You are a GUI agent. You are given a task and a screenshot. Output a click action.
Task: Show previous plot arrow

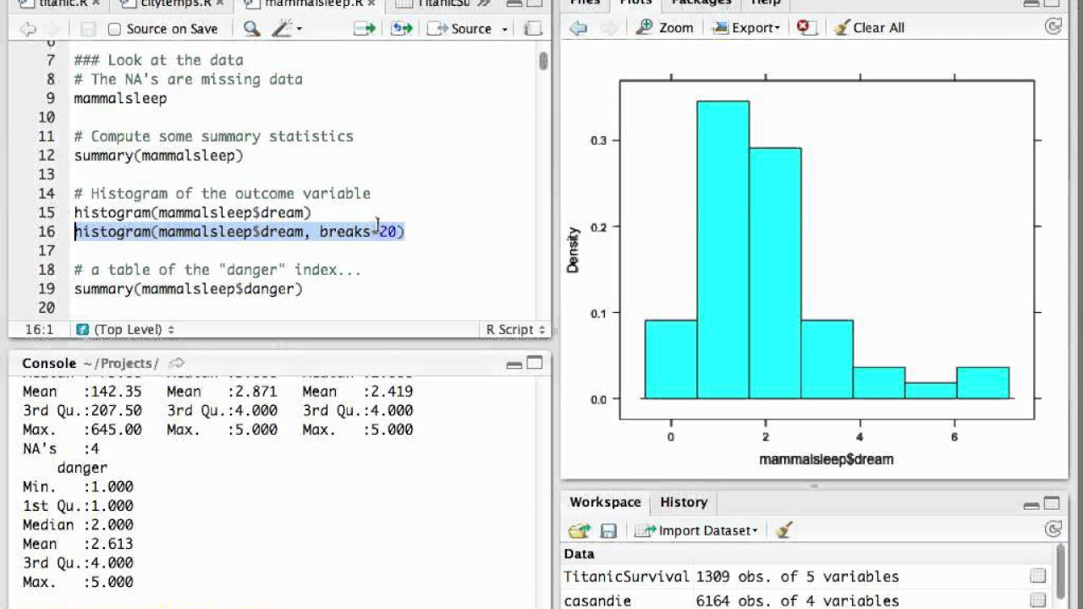tap(578, 28)
